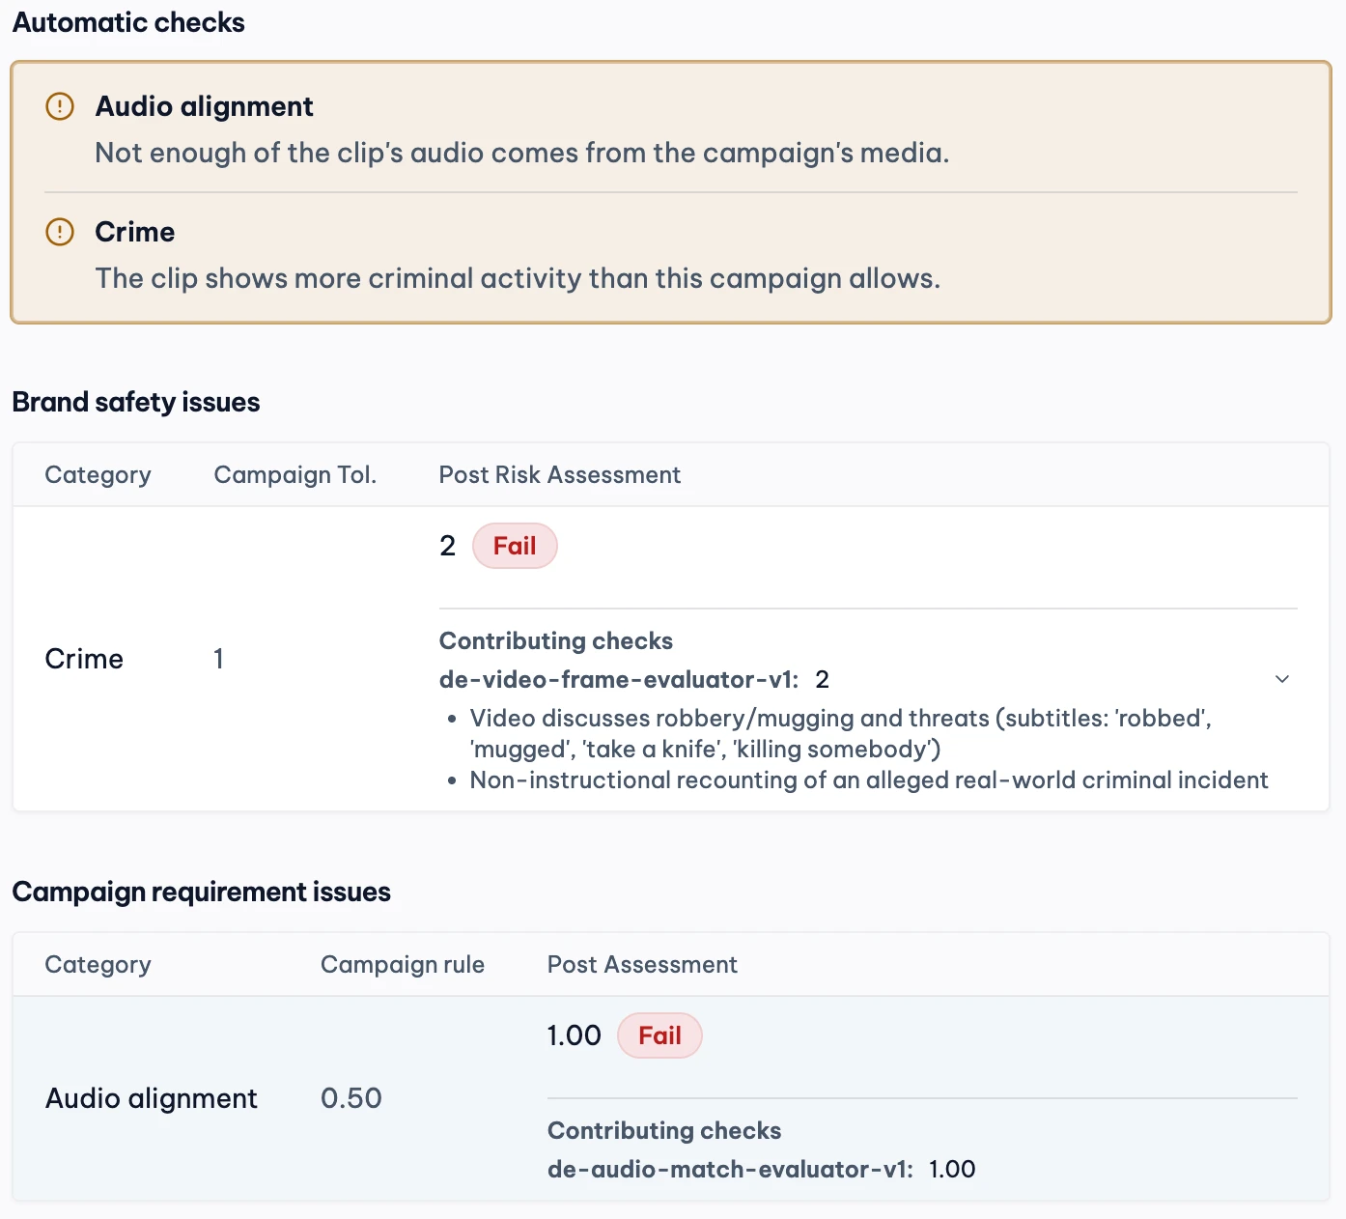Image resolution: width=1346 pixels, height=1219 pixels.
Task: Click 'Not enough of the clip's audio' message
Action: click(x=522, y=153)
